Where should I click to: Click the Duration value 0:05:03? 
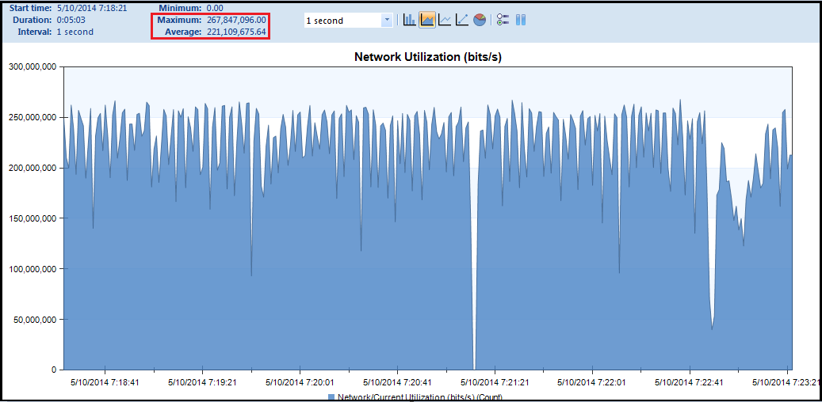pos(71,20)
